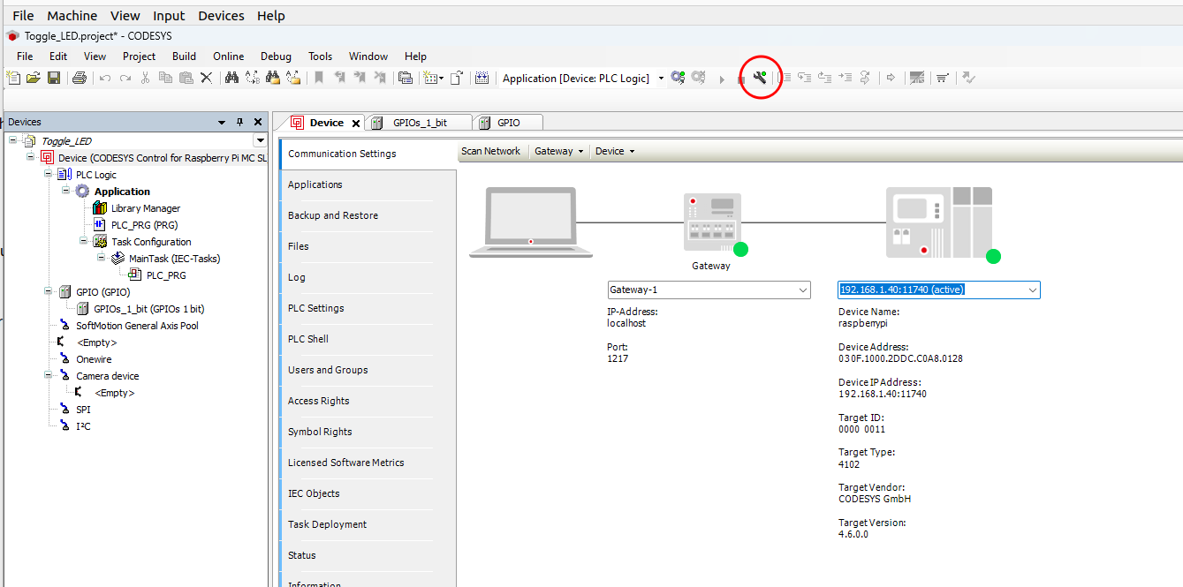1183x587 pixels.
Task: Open the Device menu beside the Gateway menu
Action: (615, 151)
